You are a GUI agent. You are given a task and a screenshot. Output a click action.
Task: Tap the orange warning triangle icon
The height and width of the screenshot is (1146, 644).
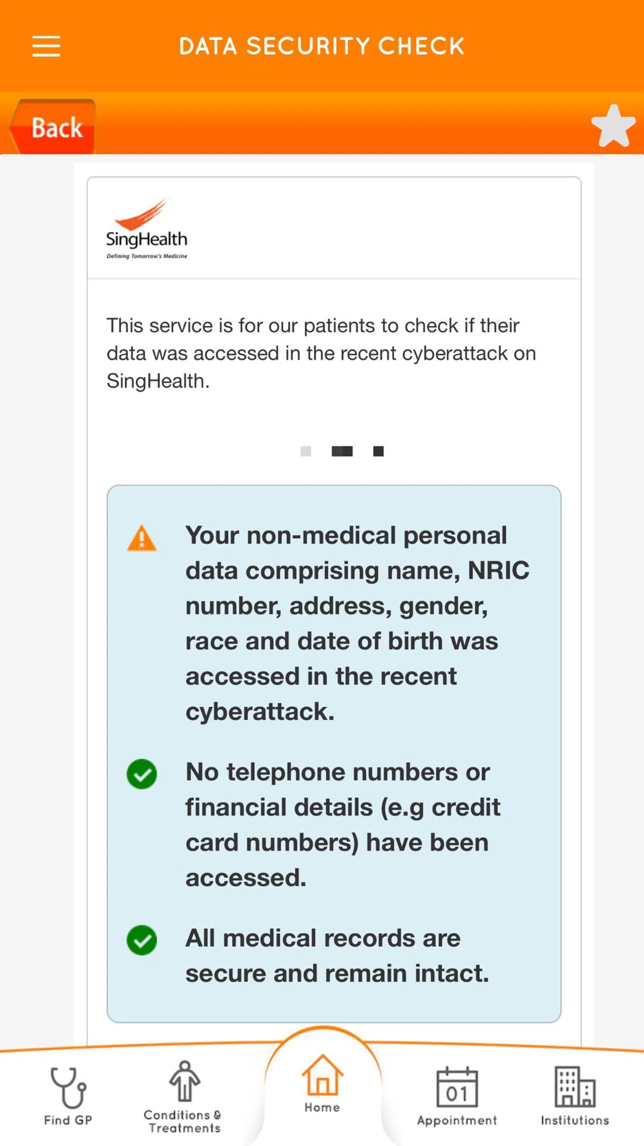(142, 538)
